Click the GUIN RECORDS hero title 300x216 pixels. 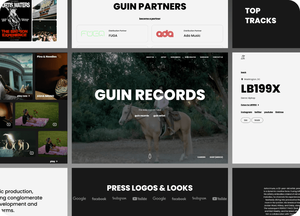150,95
